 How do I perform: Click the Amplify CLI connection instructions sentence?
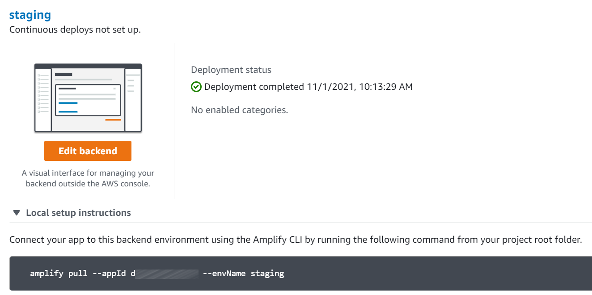coord(295,239)
